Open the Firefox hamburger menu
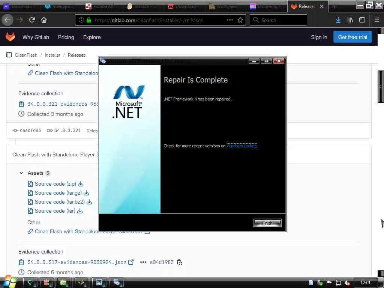Viewport: 384px width, 288px height. coord(377,20)
